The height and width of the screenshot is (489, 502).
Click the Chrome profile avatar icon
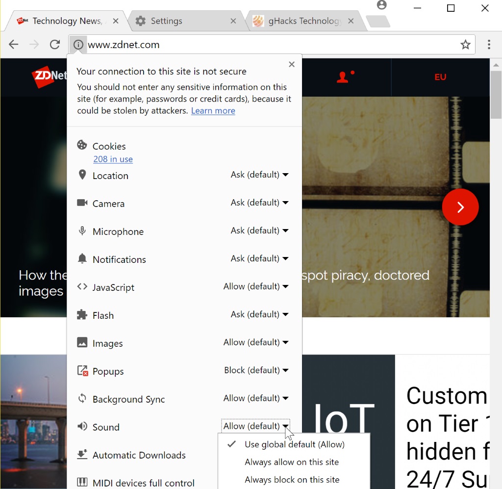tap(381, 5)
